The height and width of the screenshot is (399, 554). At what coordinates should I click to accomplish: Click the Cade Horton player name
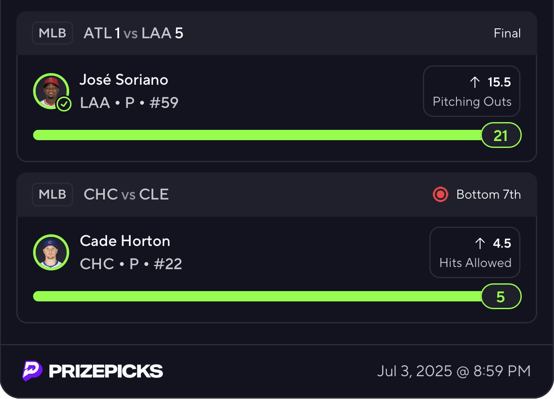click(125, 241)
